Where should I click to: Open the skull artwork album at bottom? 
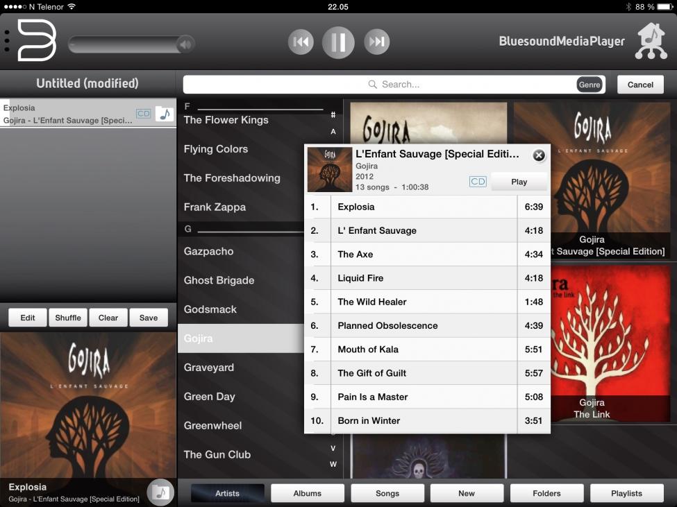click(428, 456)
